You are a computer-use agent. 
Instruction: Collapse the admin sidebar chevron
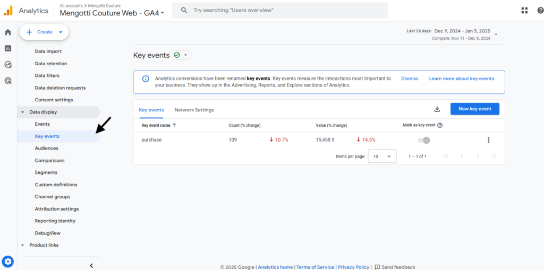pos(91,266)
